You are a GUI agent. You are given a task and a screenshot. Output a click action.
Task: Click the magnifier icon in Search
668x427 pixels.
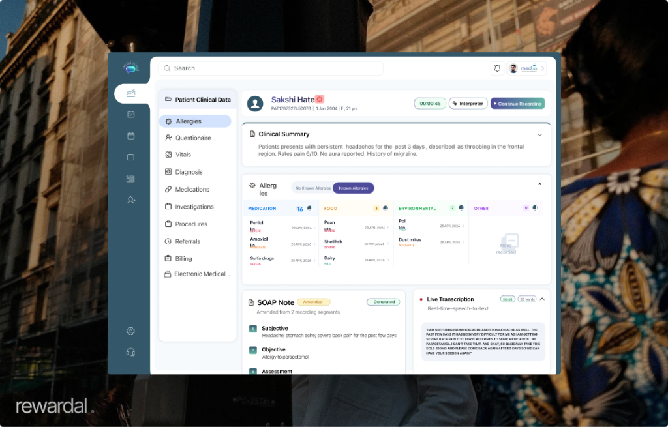click(167, 68)
